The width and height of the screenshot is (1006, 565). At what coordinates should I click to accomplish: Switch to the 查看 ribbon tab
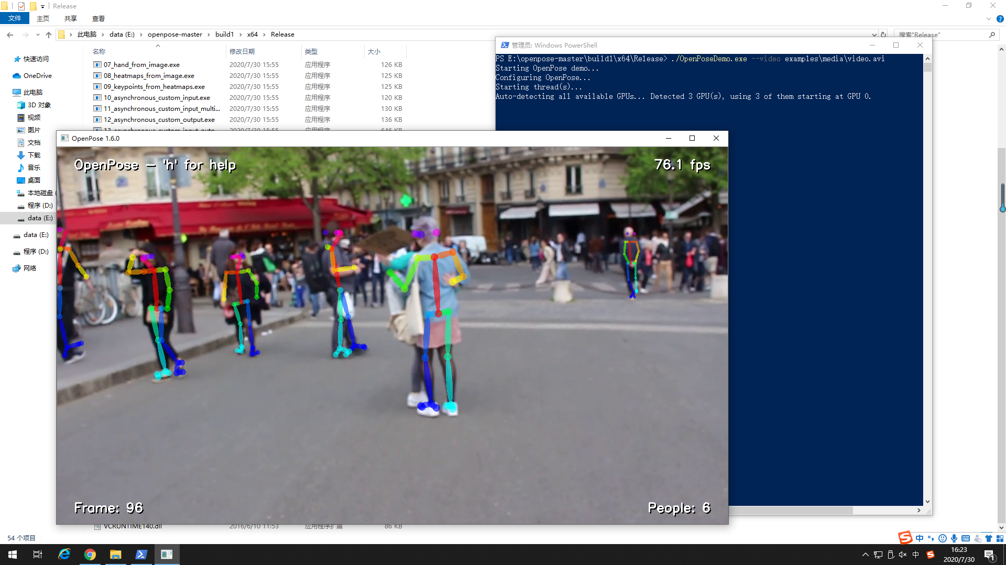(x=98, y=18)
